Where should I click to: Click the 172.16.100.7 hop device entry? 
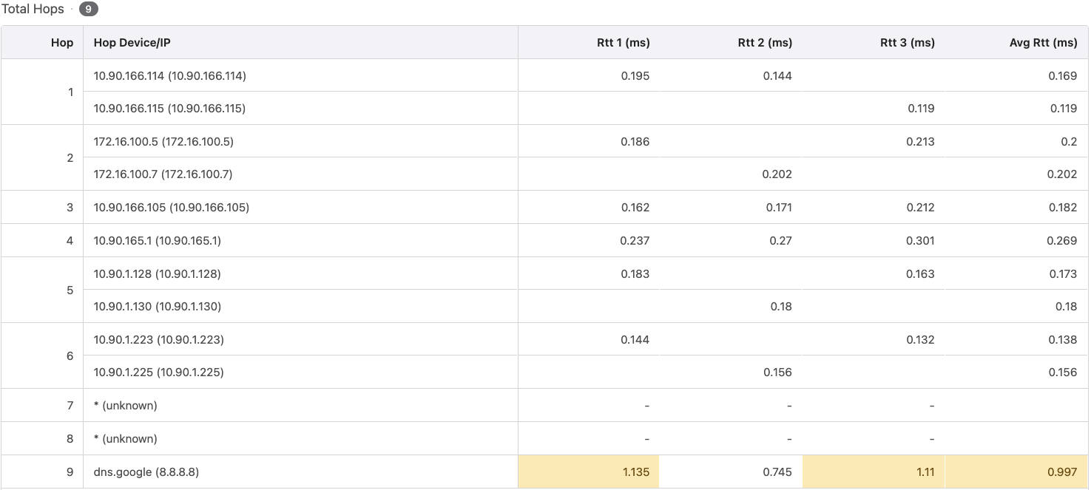[x=163, y=174]
